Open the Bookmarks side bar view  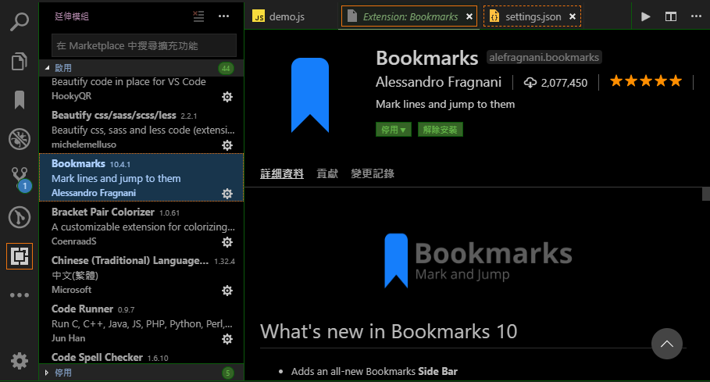(20, 100)
